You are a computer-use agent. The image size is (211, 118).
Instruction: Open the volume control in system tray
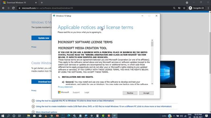181,116
